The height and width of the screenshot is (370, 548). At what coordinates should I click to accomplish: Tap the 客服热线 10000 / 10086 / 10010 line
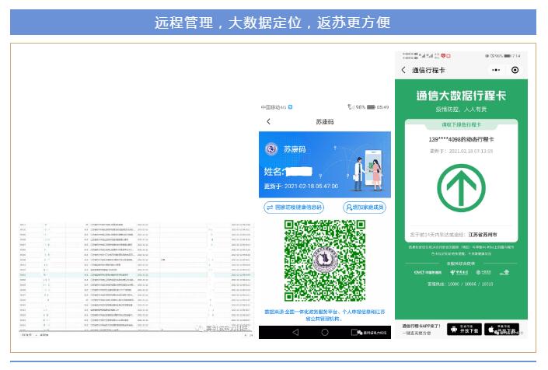click(x=460, y=284)
